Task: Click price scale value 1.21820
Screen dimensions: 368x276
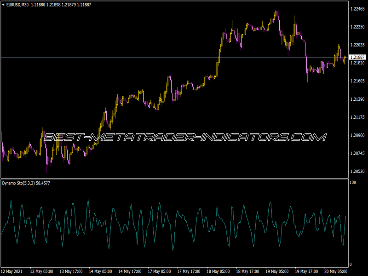Action: pos(357,63)
